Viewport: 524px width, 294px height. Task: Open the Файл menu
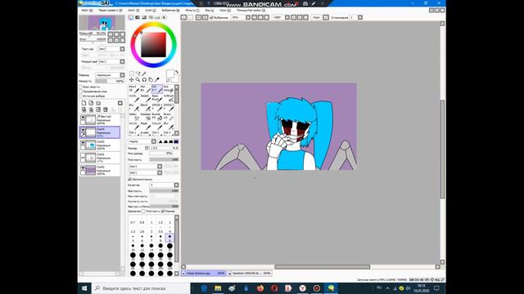pos(87,11)
